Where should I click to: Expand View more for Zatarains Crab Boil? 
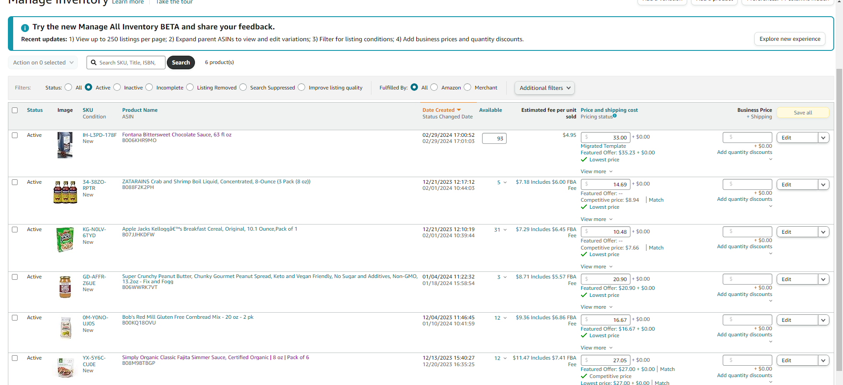point(596,219)
